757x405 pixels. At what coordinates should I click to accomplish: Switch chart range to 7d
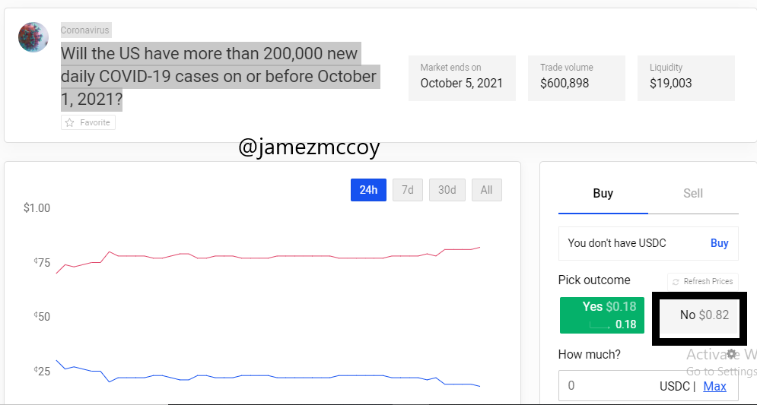pyautogui.click(x=408, y=190)
